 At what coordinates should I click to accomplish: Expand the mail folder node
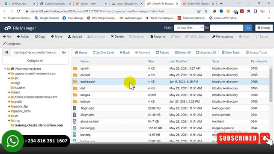[9, 92]
